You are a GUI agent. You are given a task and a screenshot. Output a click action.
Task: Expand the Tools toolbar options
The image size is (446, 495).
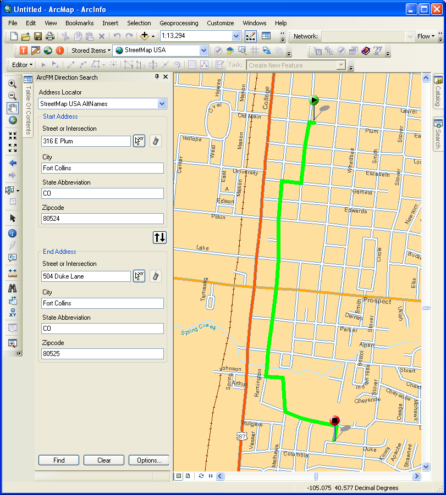(19, 354)
